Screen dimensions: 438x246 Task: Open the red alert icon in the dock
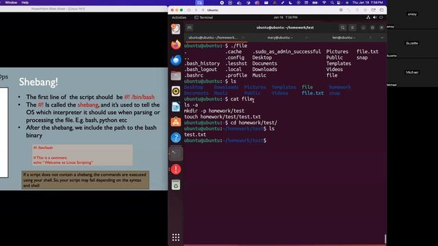click(x=176, y=169)
